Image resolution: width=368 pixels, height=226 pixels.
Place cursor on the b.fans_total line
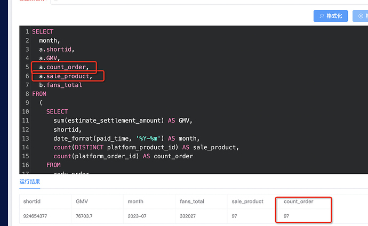pos(61,85)
